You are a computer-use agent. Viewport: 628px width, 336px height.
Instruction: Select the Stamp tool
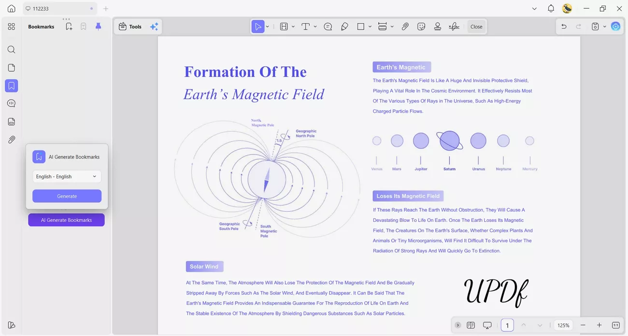pyautogui.click(x=438, y=26)
